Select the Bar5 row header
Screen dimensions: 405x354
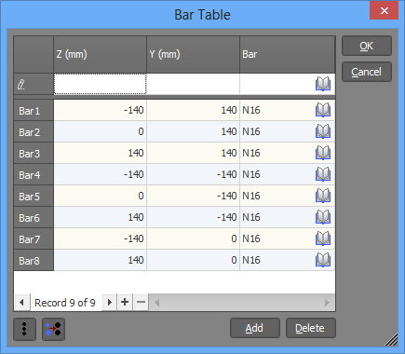34,197
